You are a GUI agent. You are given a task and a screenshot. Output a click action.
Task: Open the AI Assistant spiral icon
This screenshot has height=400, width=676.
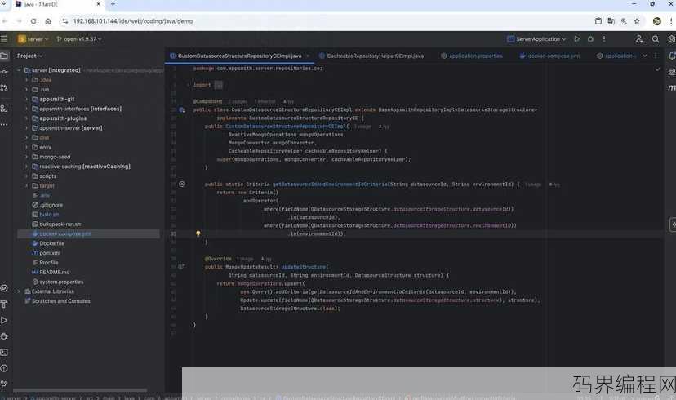point(672,72)
